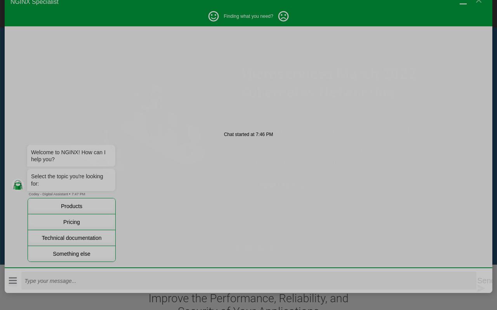The height and width of the screenshot is (310, 497).
Task: Minimize the NGINX Specialist chat window
Action: coord(463,3)
